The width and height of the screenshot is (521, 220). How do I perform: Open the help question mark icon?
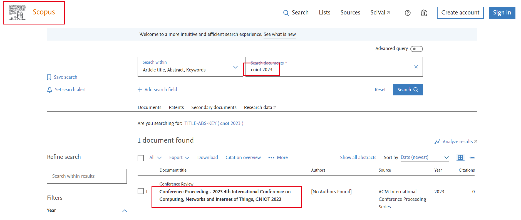click(408, 13)
